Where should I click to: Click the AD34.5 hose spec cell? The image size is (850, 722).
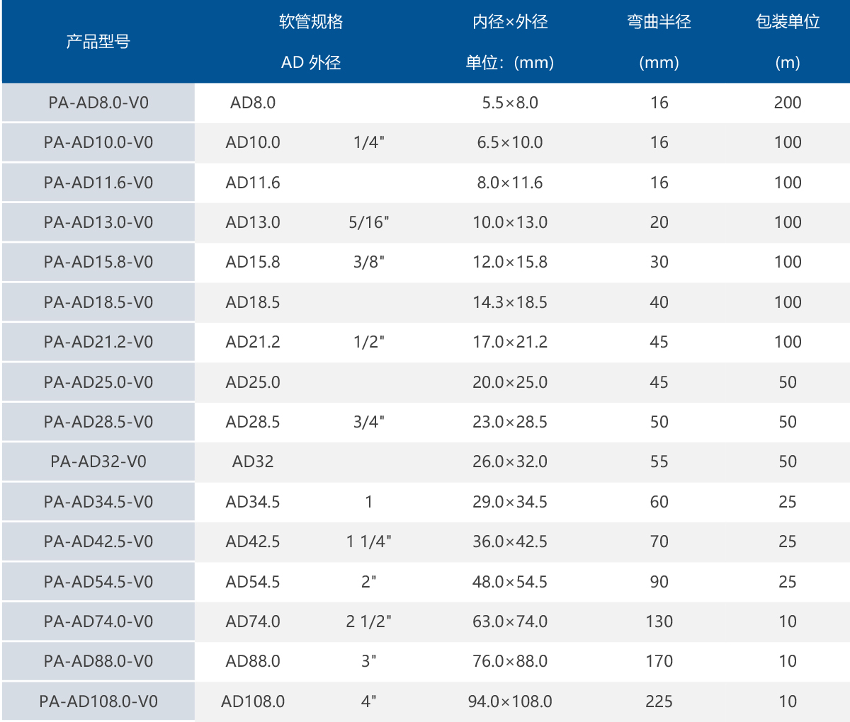coord(253,502)
